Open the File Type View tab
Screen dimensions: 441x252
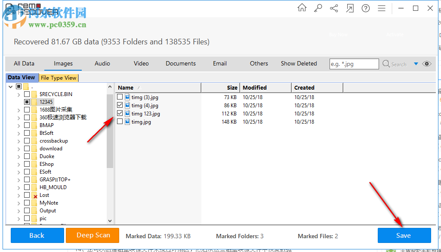59,78
